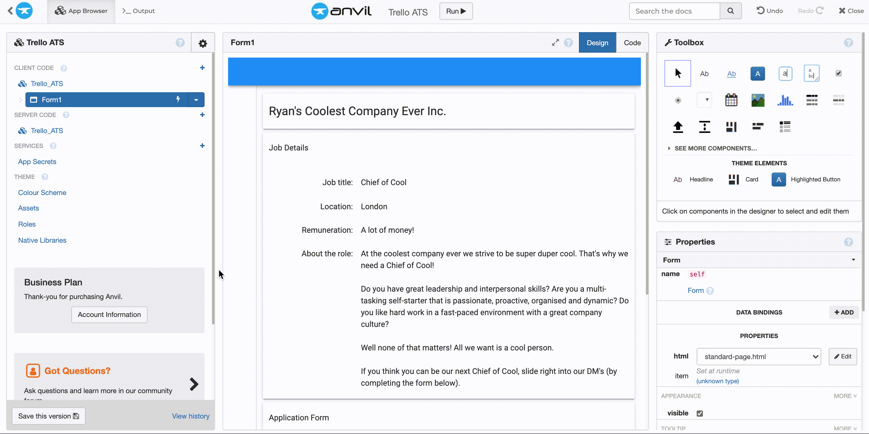Select the DatePicker component icon
Viewport: 869px width, 434px height.
[x=731, y=100]
